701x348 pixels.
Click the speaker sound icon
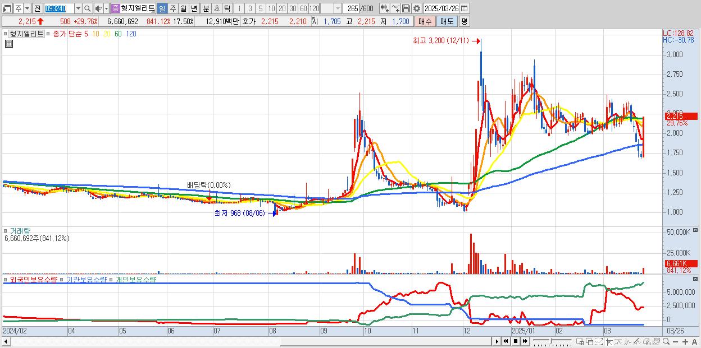pos(98,8)
